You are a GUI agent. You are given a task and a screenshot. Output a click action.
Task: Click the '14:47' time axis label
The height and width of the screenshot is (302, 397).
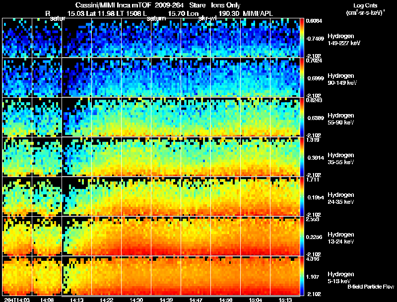tap(196, 300)
